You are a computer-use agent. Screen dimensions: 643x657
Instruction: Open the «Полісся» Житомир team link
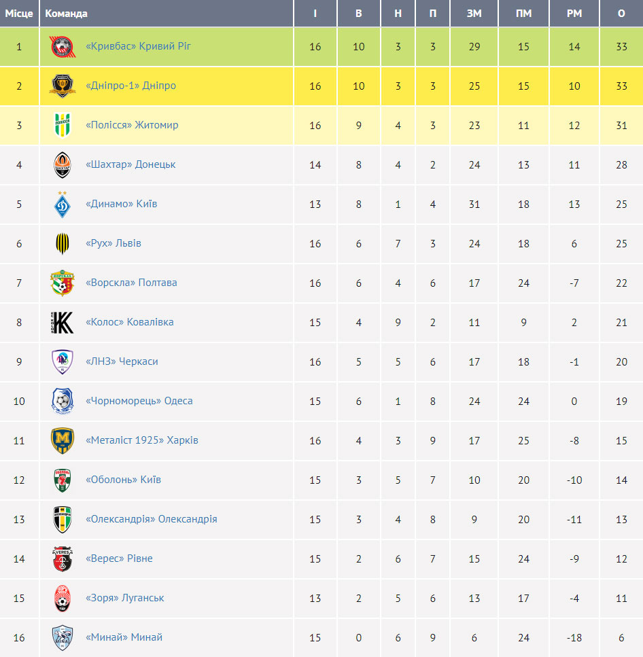[132, 125]
